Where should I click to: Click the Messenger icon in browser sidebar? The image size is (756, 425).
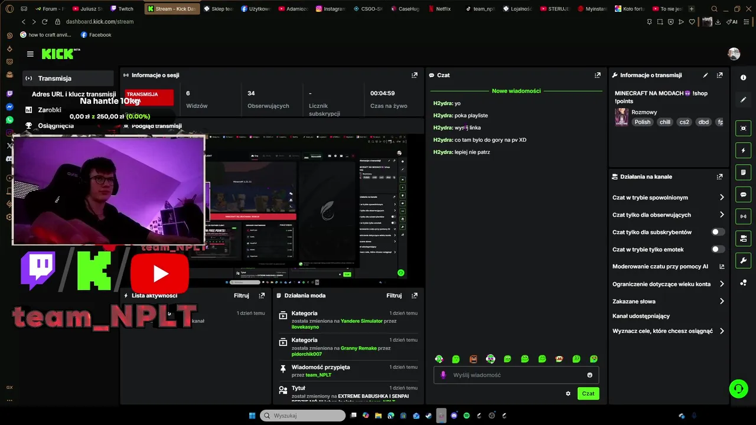9,107
